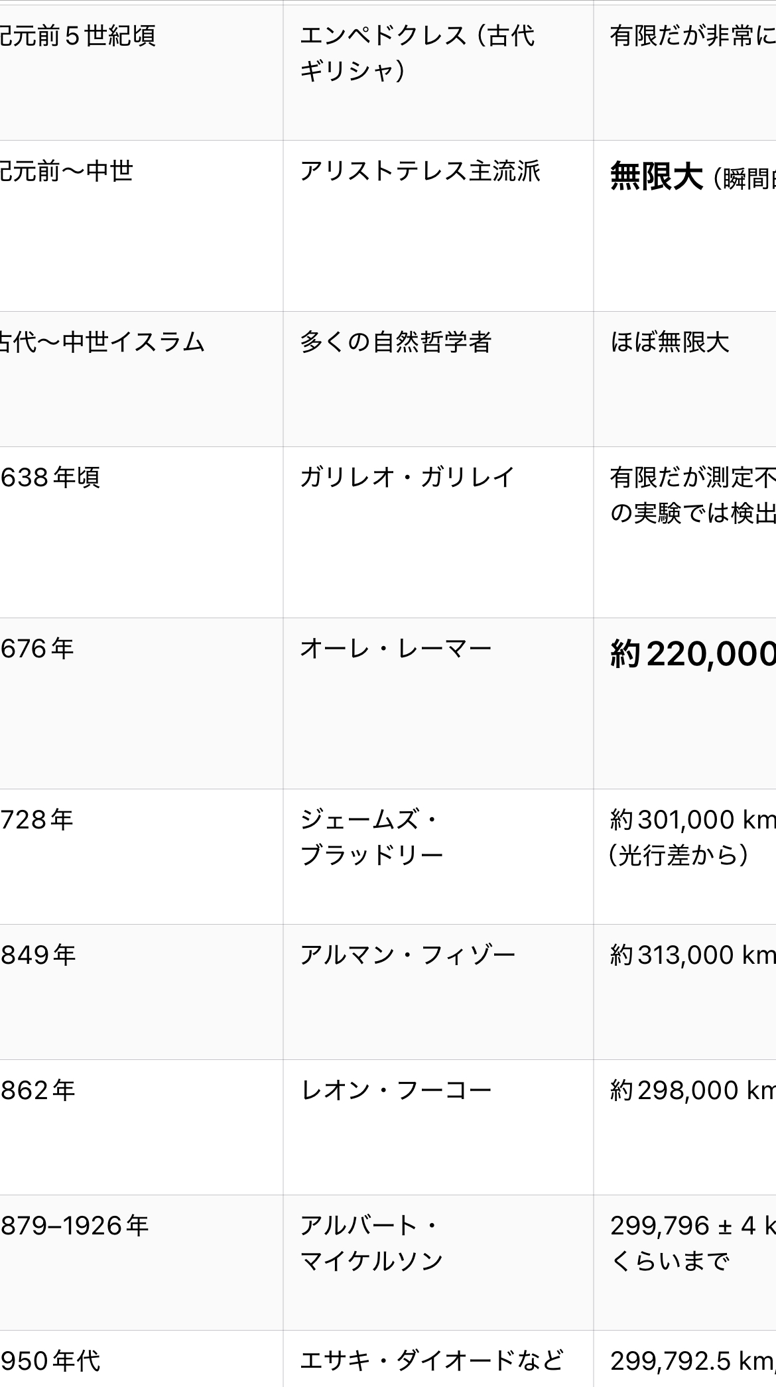The width and height of the screenshot is (776, 1387).
Task: Select the 299,792.5 km value cell
Action: point(692,1361)
